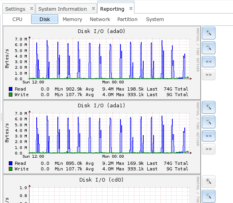Click the ada0 graph Mon 00:00 label

coord(113,82)
